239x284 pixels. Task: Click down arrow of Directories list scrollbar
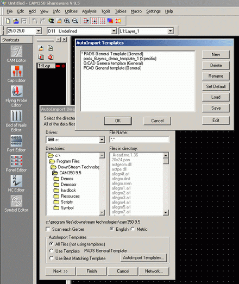click(102, 212)
